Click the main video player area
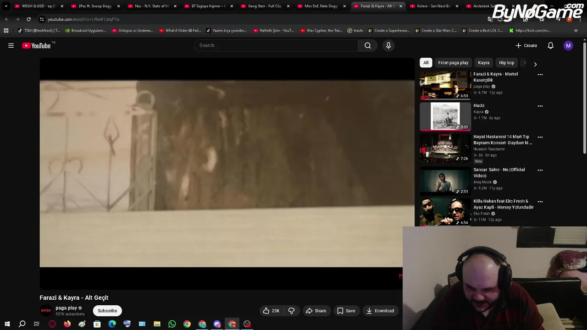 [x=227, y=173]
